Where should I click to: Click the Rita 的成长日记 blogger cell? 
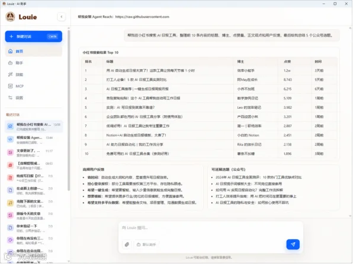(x=249, y=145)
